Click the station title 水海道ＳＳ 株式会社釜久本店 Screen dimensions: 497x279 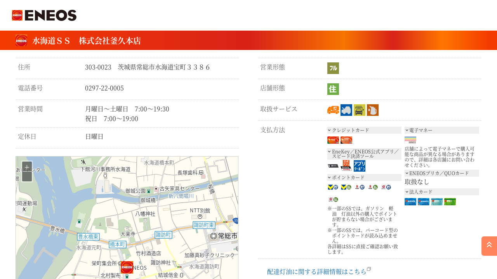[x=87, y=41]
